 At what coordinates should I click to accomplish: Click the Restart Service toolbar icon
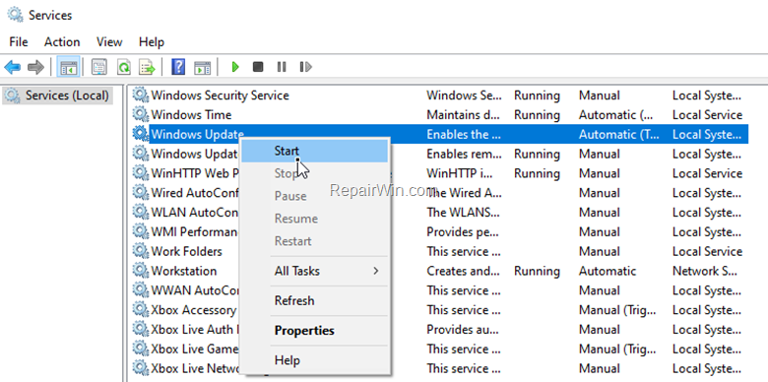click(x=305, y=67)
